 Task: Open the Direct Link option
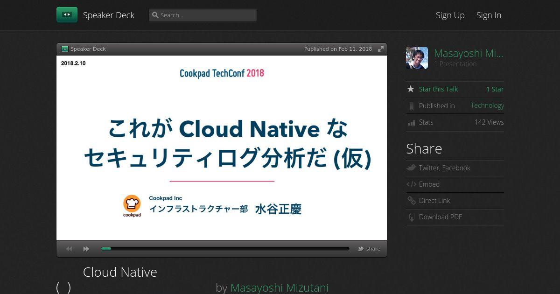coord(434,201)
